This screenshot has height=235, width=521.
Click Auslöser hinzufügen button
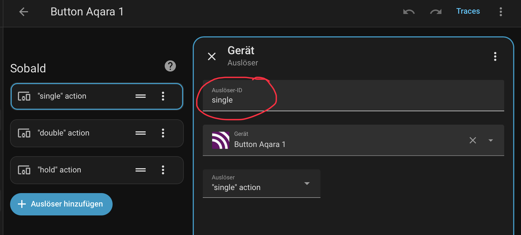point(61,204)
